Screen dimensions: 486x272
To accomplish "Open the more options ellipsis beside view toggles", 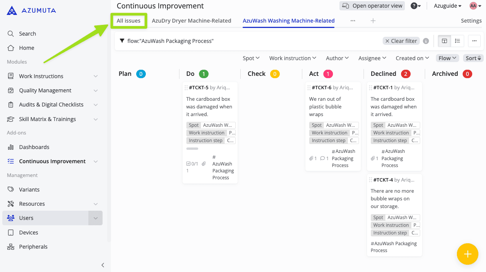I will 474,41.
